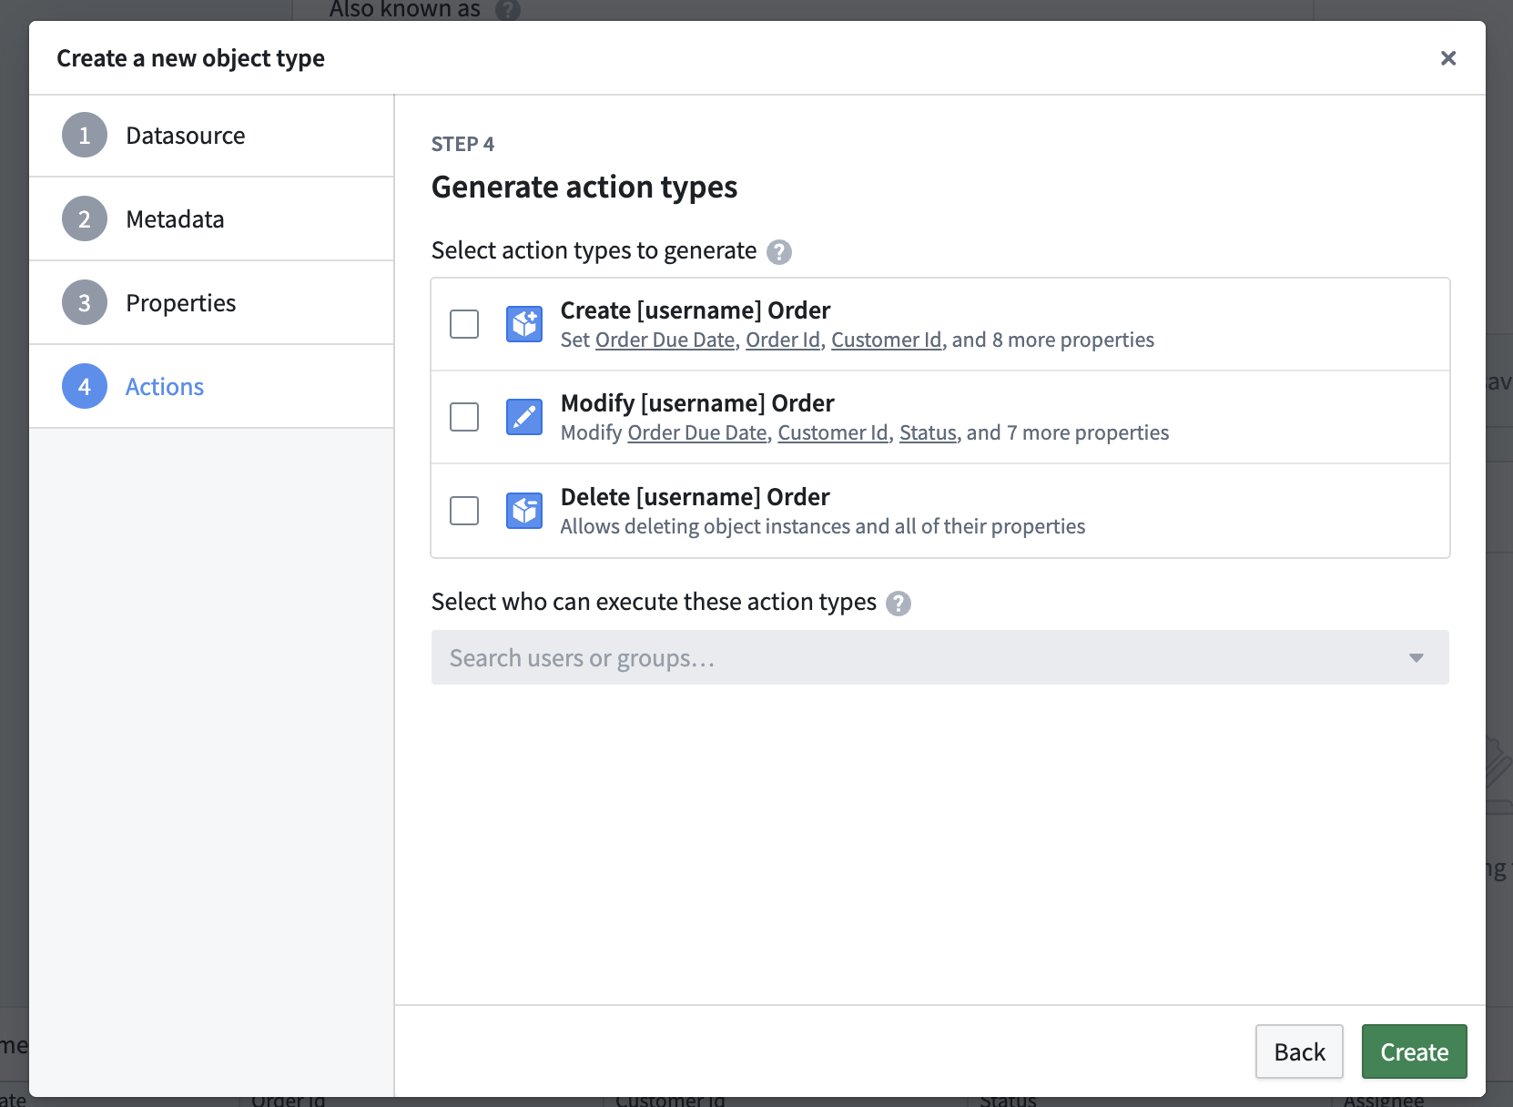Click the Back button

click(x=1299, y=1052)
